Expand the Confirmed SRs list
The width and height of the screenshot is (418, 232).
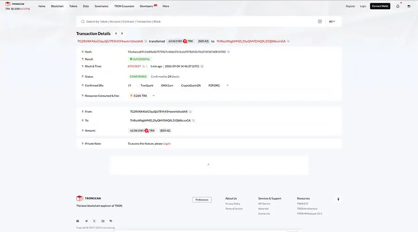pos(228,85)
